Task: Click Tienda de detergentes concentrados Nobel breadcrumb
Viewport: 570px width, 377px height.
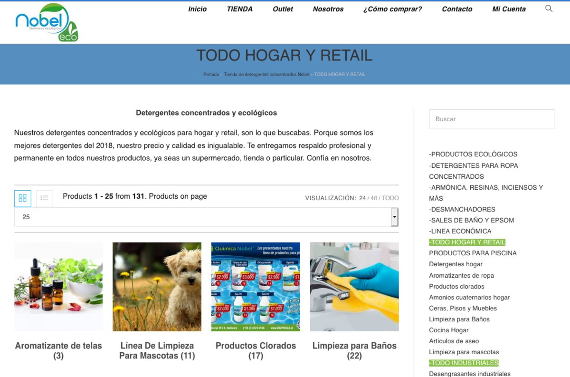Action: click(x=266, y=75)
